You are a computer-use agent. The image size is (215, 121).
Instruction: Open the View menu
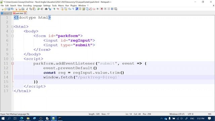click(19, 6)
